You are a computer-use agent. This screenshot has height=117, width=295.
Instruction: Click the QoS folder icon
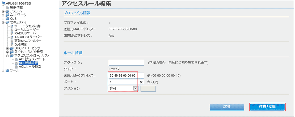click(x=7, y=19)
